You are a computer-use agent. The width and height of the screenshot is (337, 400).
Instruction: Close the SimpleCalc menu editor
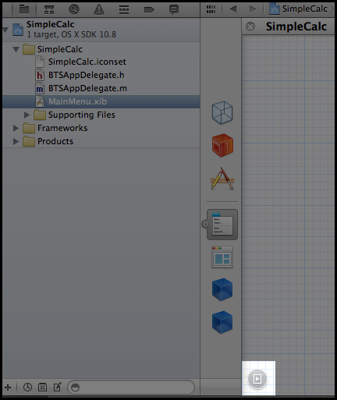(x=250, y=27)
